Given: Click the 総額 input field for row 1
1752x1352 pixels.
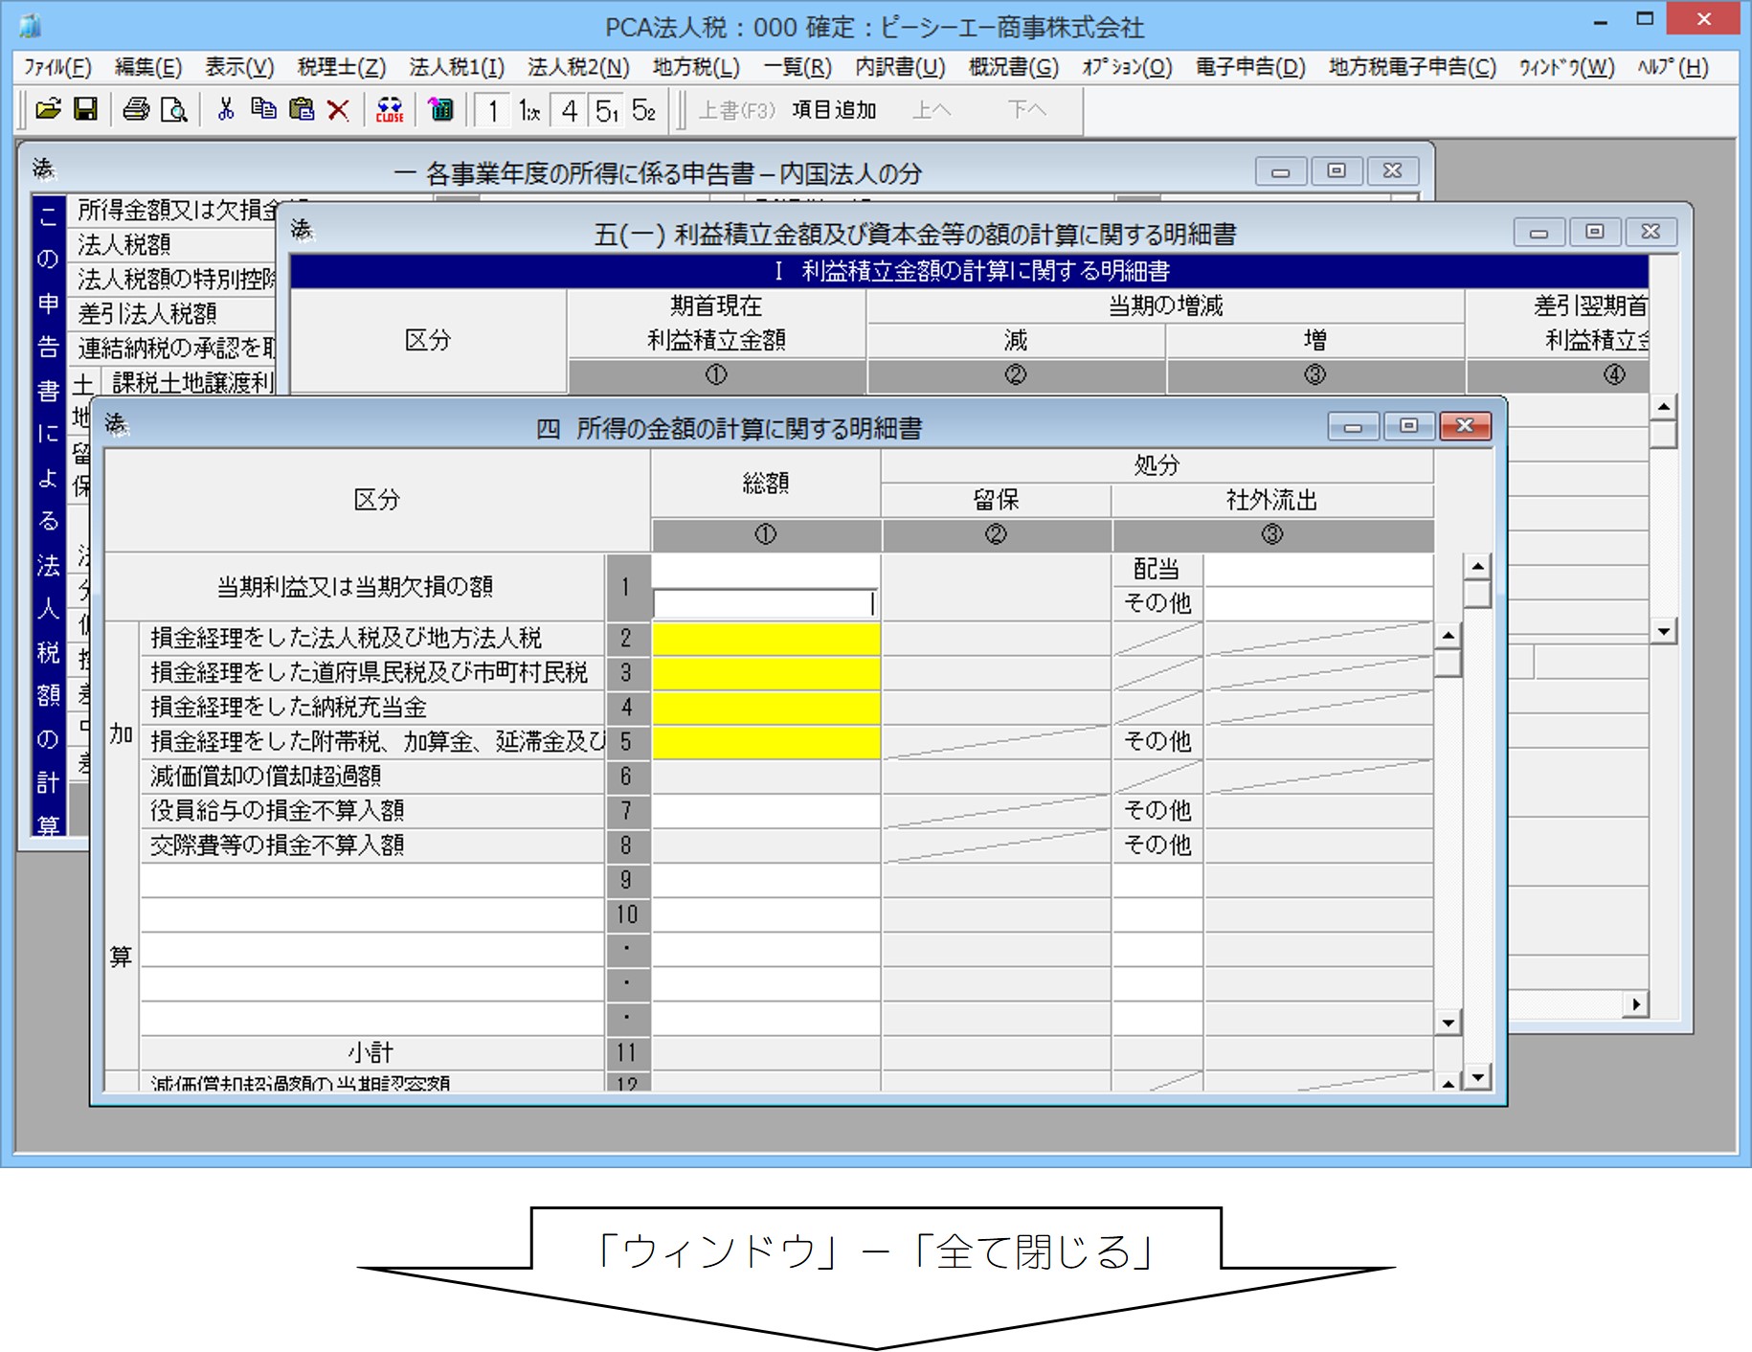Looking at the screenshot, I should [764, 603].
